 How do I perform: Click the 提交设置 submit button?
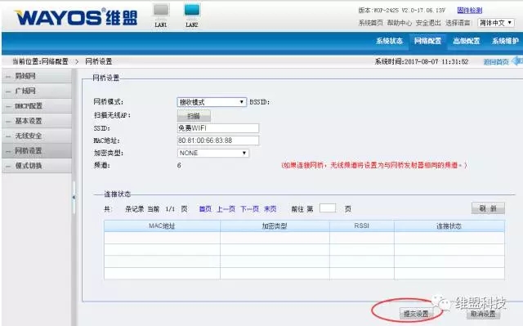tap(416, 314)
